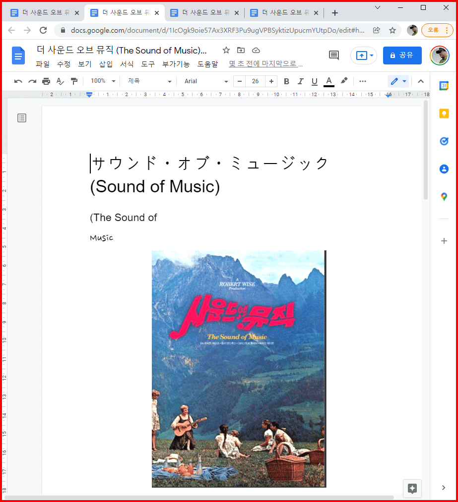Switch to the third browser tab

coord(204,13)
